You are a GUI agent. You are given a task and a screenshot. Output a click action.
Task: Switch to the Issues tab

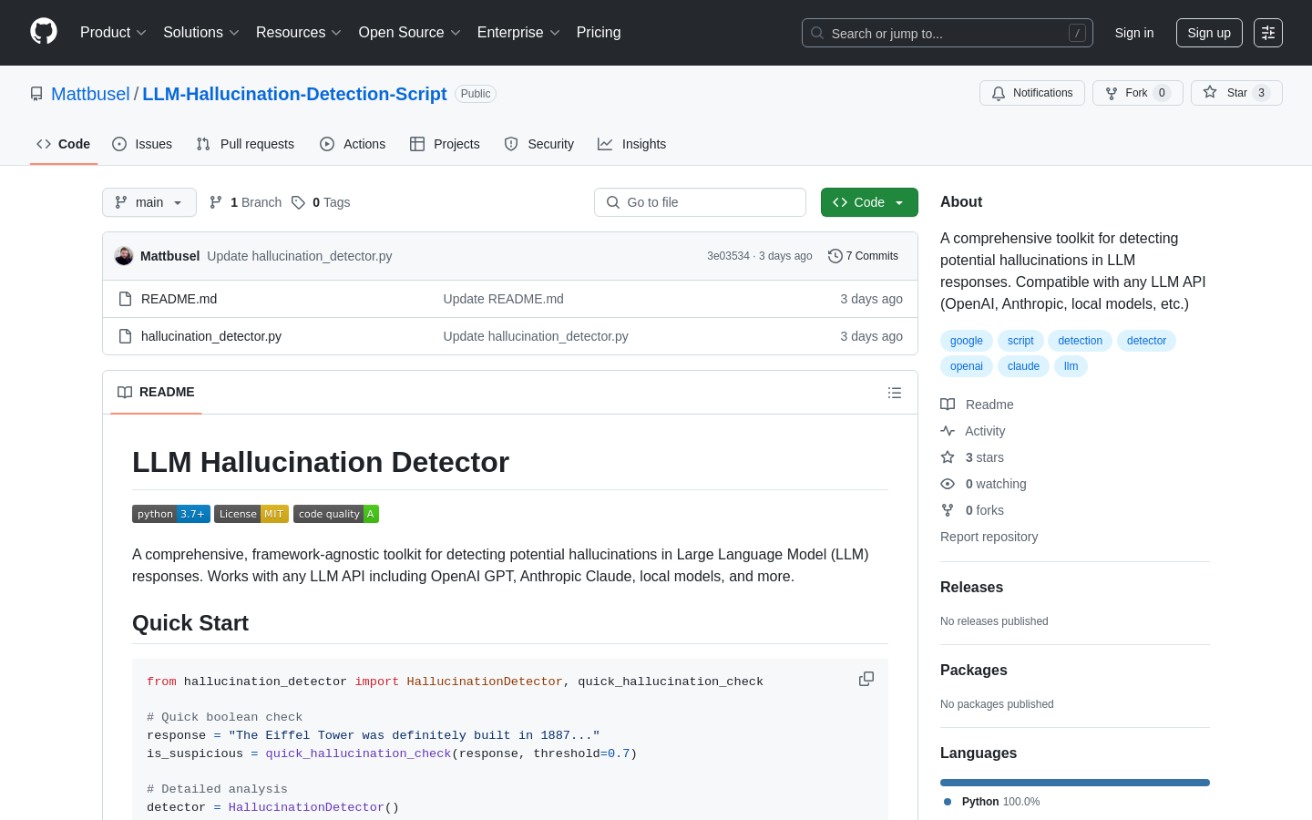click(142, 144)
